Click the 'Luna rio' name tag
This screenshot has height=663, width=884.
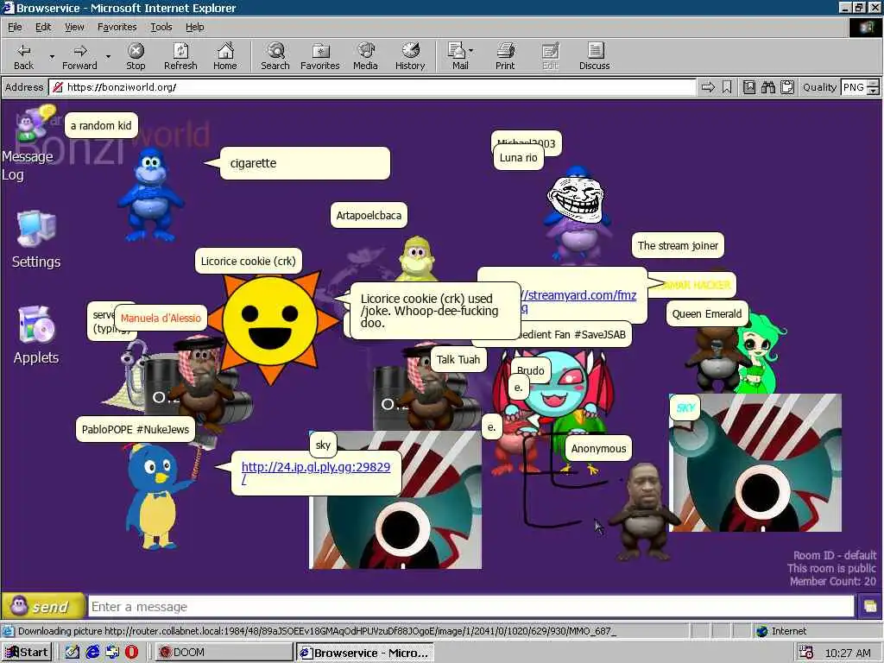point(518,157)
